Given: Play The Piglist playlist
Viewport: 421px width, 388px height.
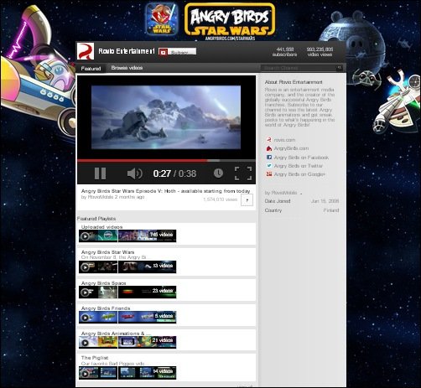Looking at the screenshot, I should (85, 374).
